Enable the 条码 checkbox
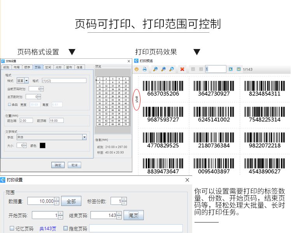 click(x=10, y=105)
